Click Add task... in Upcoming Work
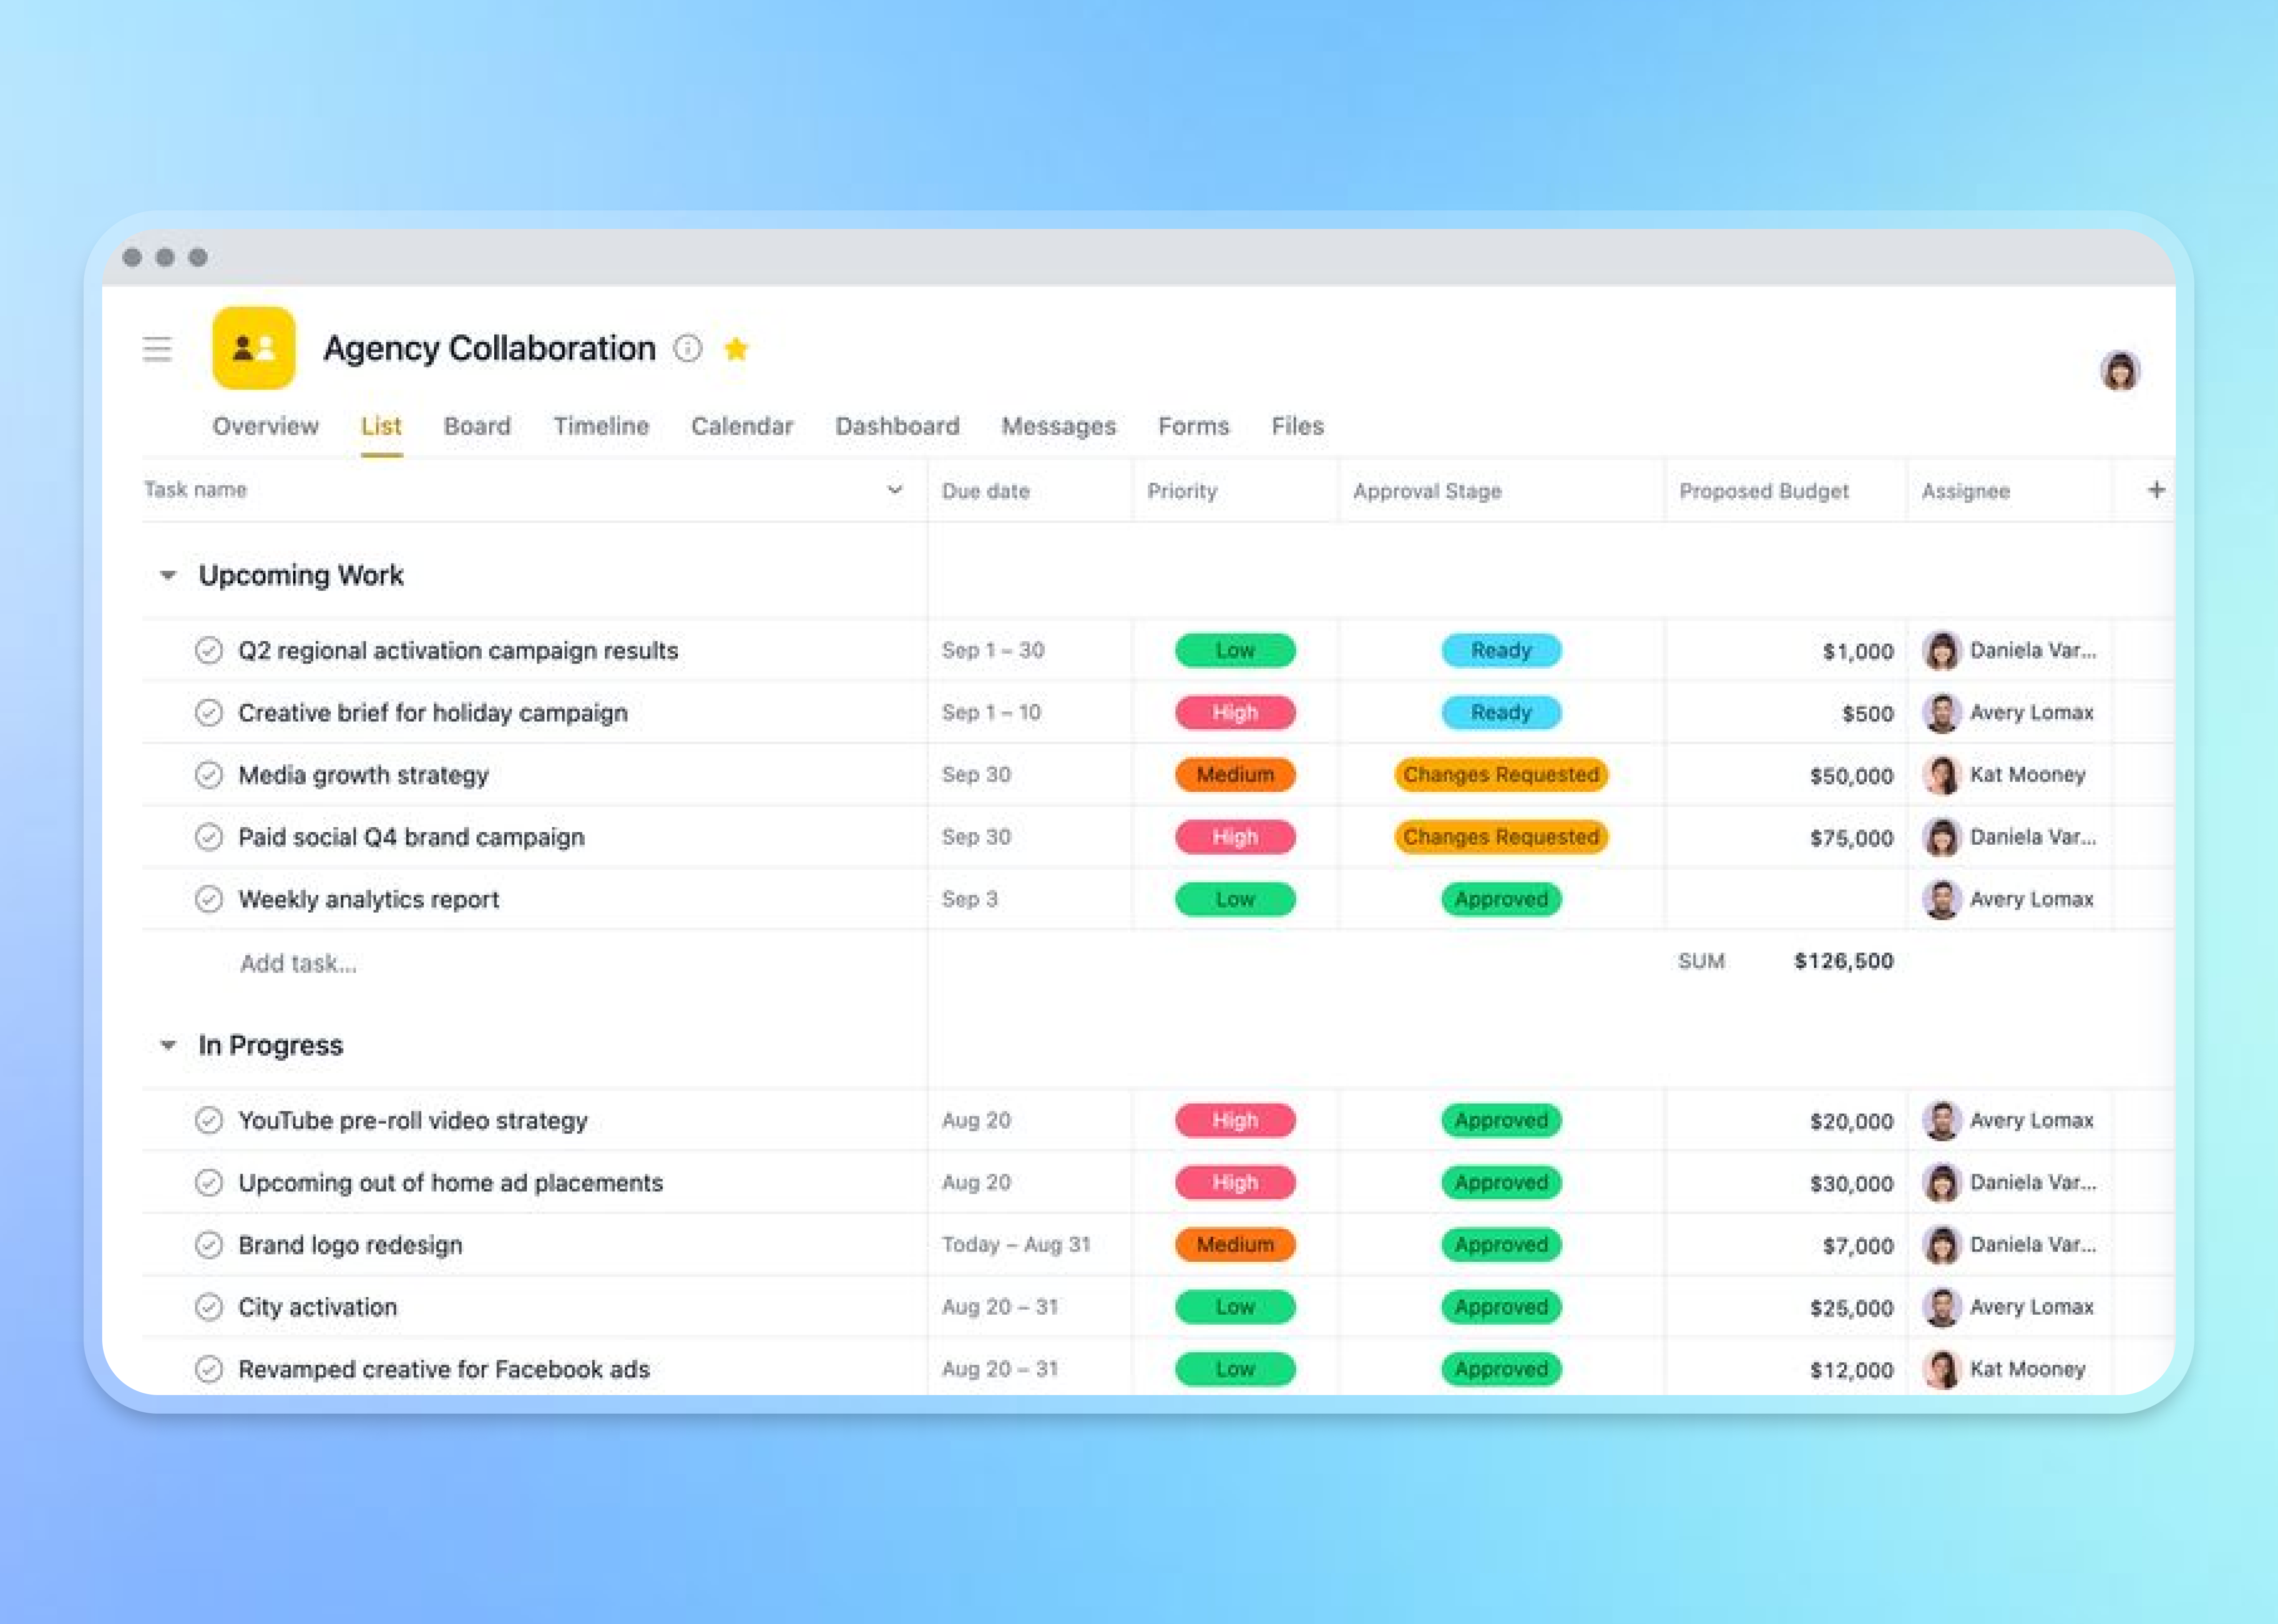The image size is (2278, 1624). tap(298, 963)
